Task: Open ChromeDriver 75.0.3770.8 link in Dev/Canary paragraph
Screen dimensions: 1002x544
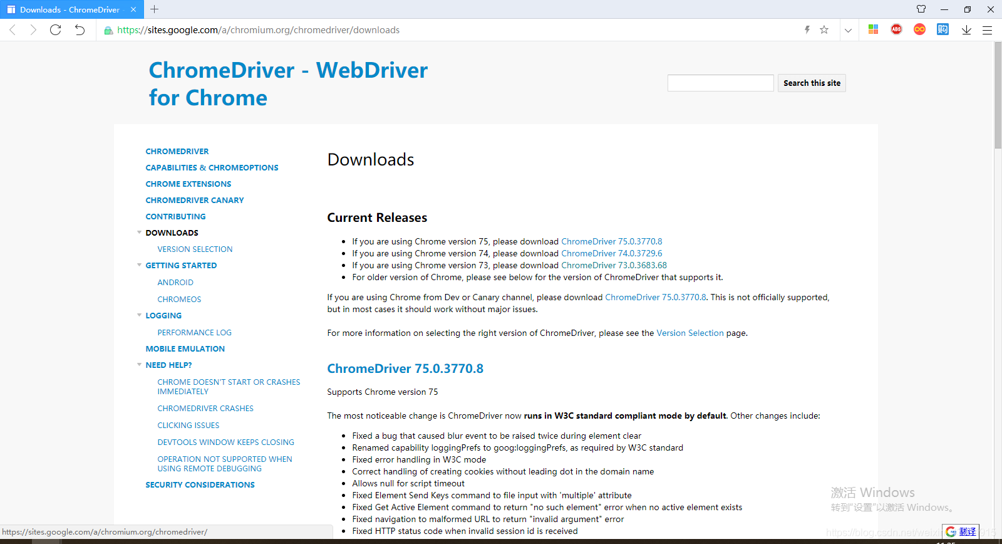Action: pos(655,297)
